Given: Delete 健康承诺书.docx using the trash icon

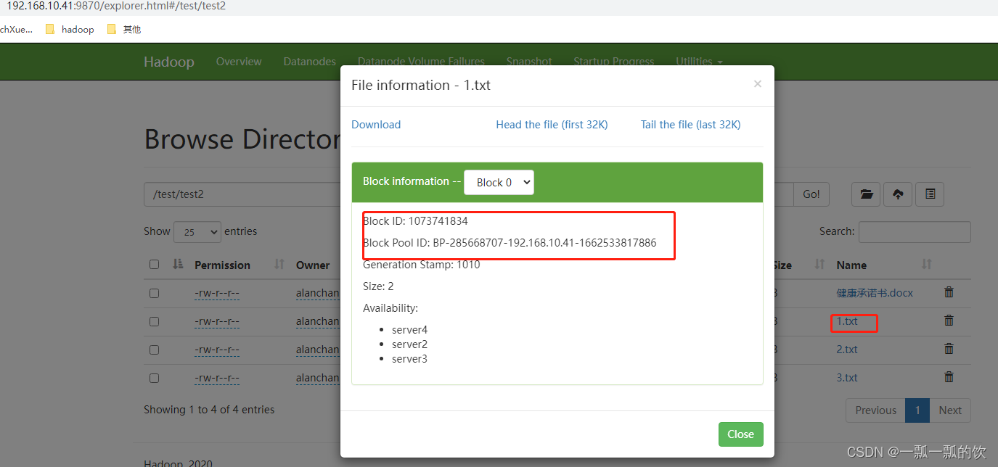Looking at the screenshot, I should [949, 292].
